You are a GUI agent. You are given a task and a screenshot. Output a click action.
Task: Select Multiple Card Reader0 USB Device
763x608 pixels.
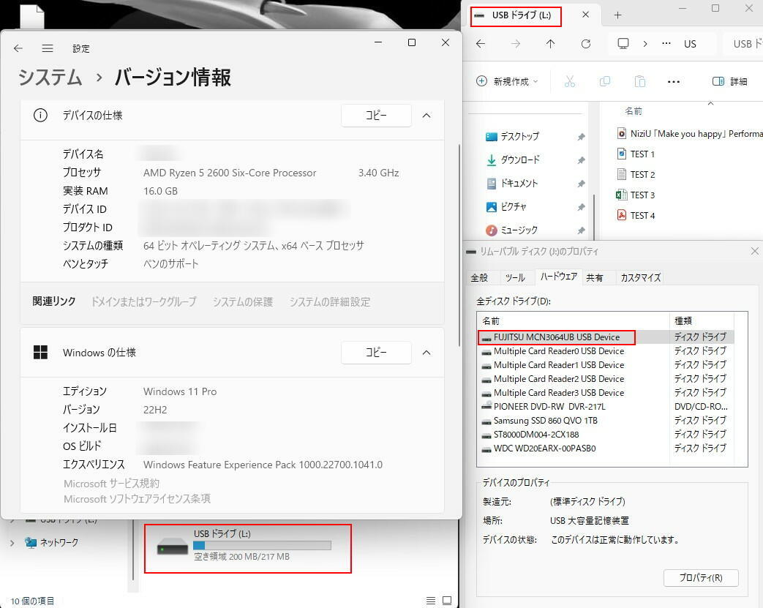pos(606,351)
